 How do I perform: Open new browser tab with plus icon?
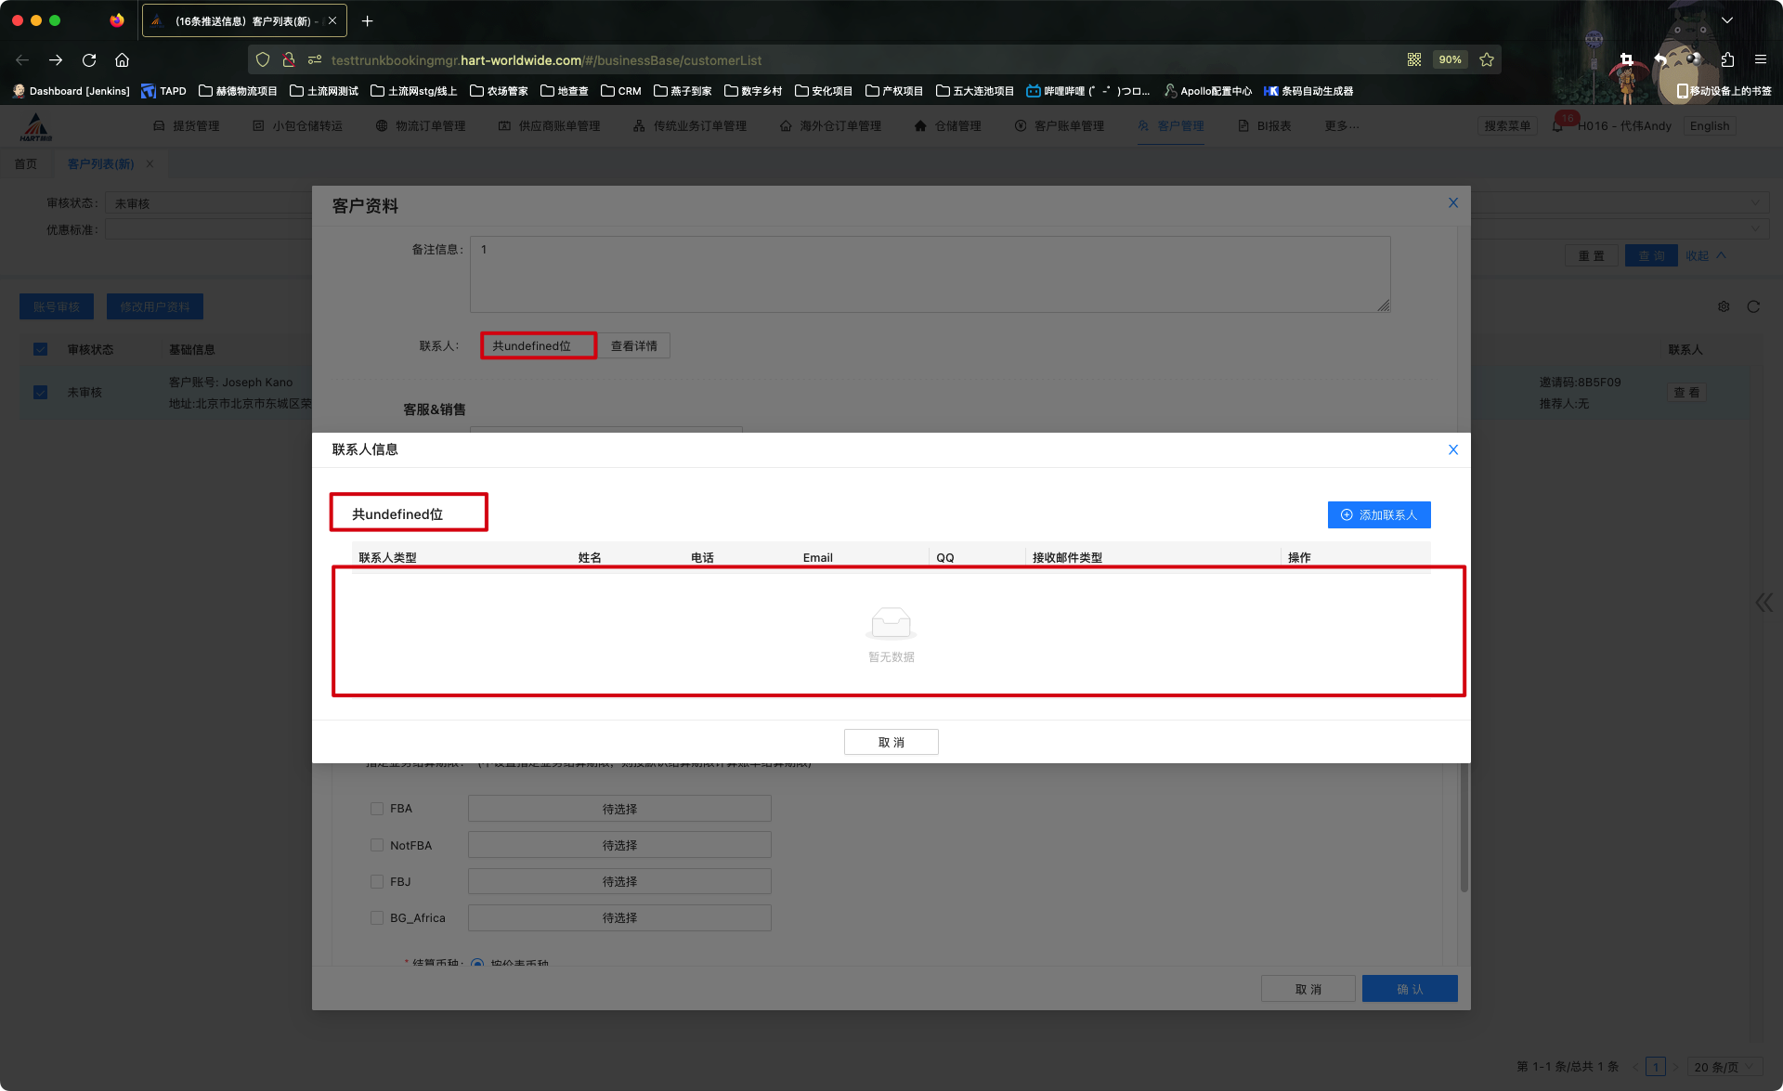click(368, 20)
